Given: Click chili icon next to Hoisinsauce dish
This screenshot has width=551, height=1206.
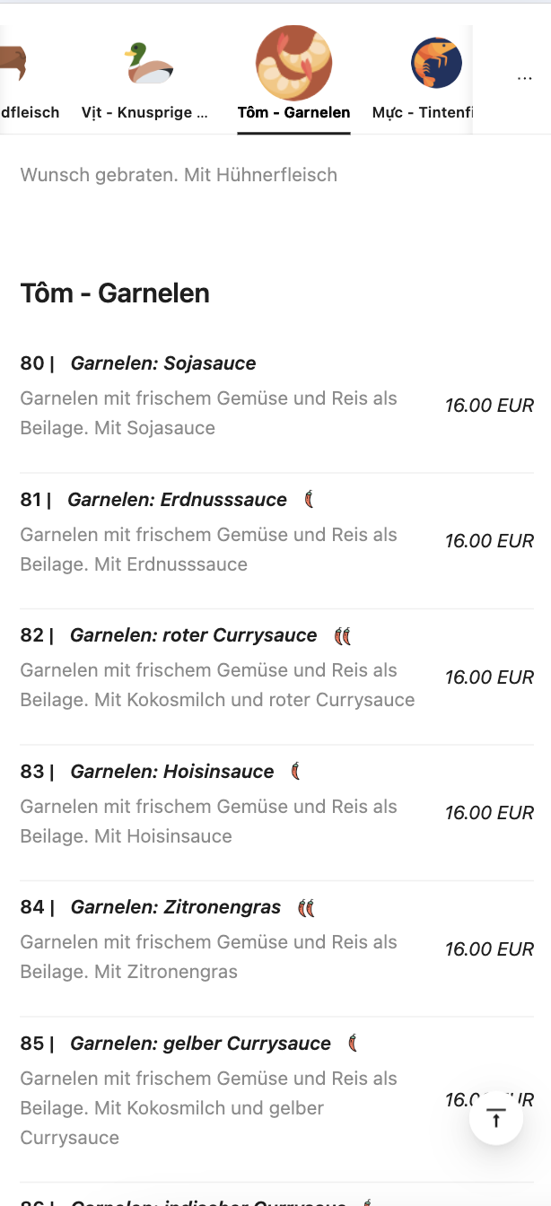Looking at the screenshot, I should coord(295,772).
